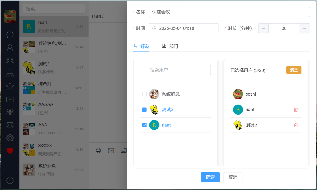Increase meeting duration with plus button
The width and height of the screenshot is (317, 190).
coord(305,28)
